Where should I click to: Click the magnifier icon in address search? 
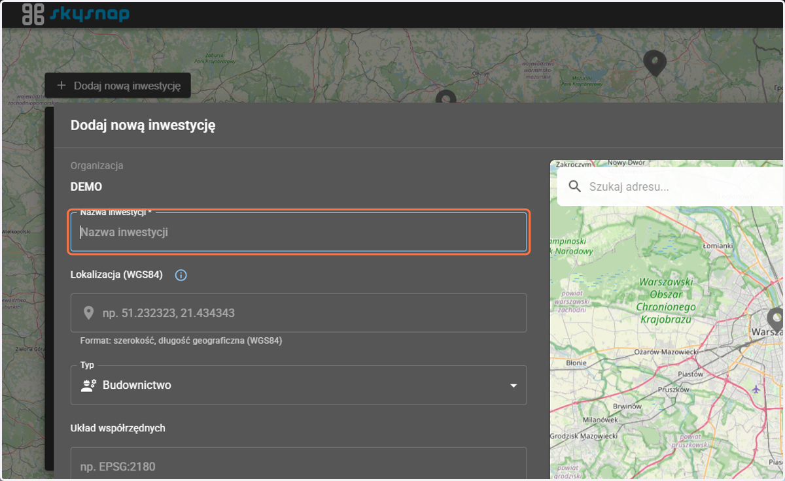(575, 187)
